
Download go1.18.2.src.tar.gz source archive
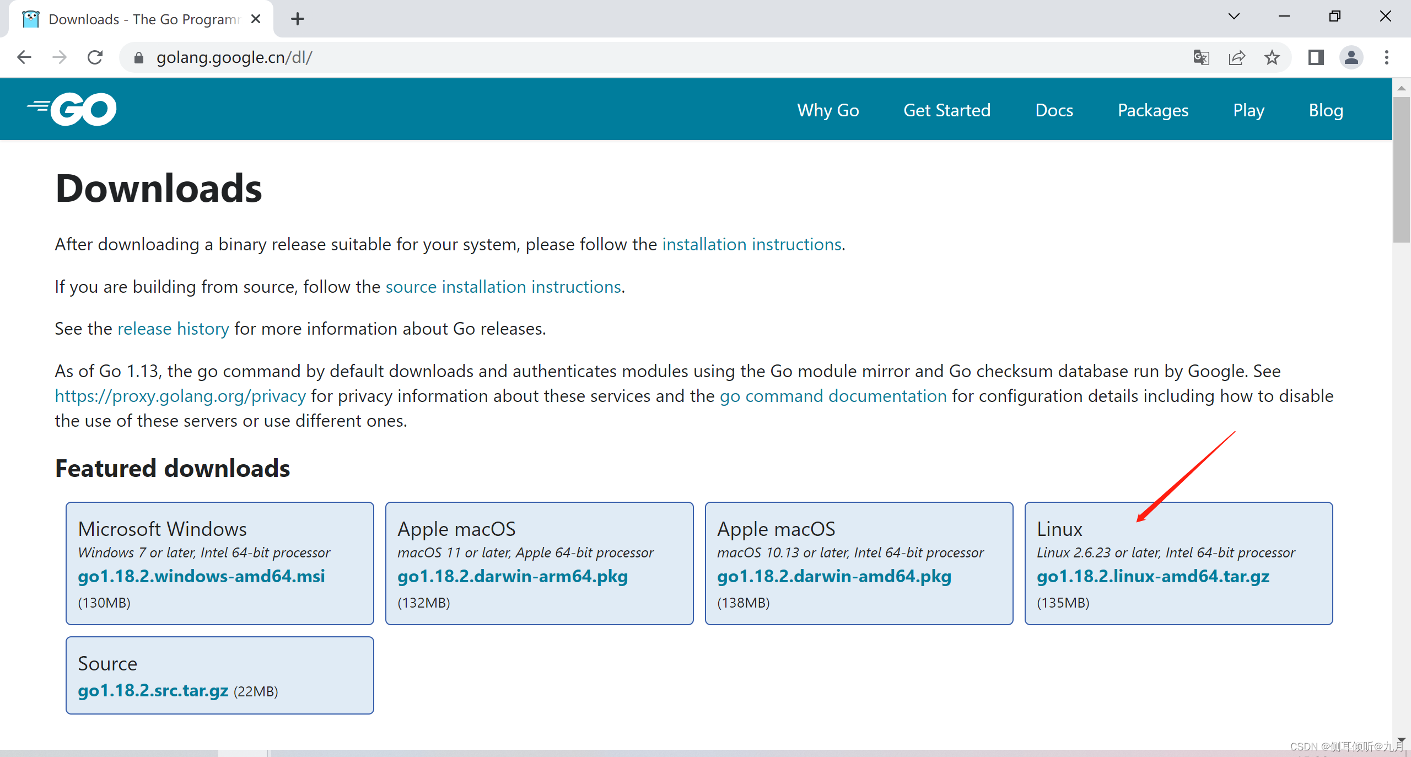point(153,690)
